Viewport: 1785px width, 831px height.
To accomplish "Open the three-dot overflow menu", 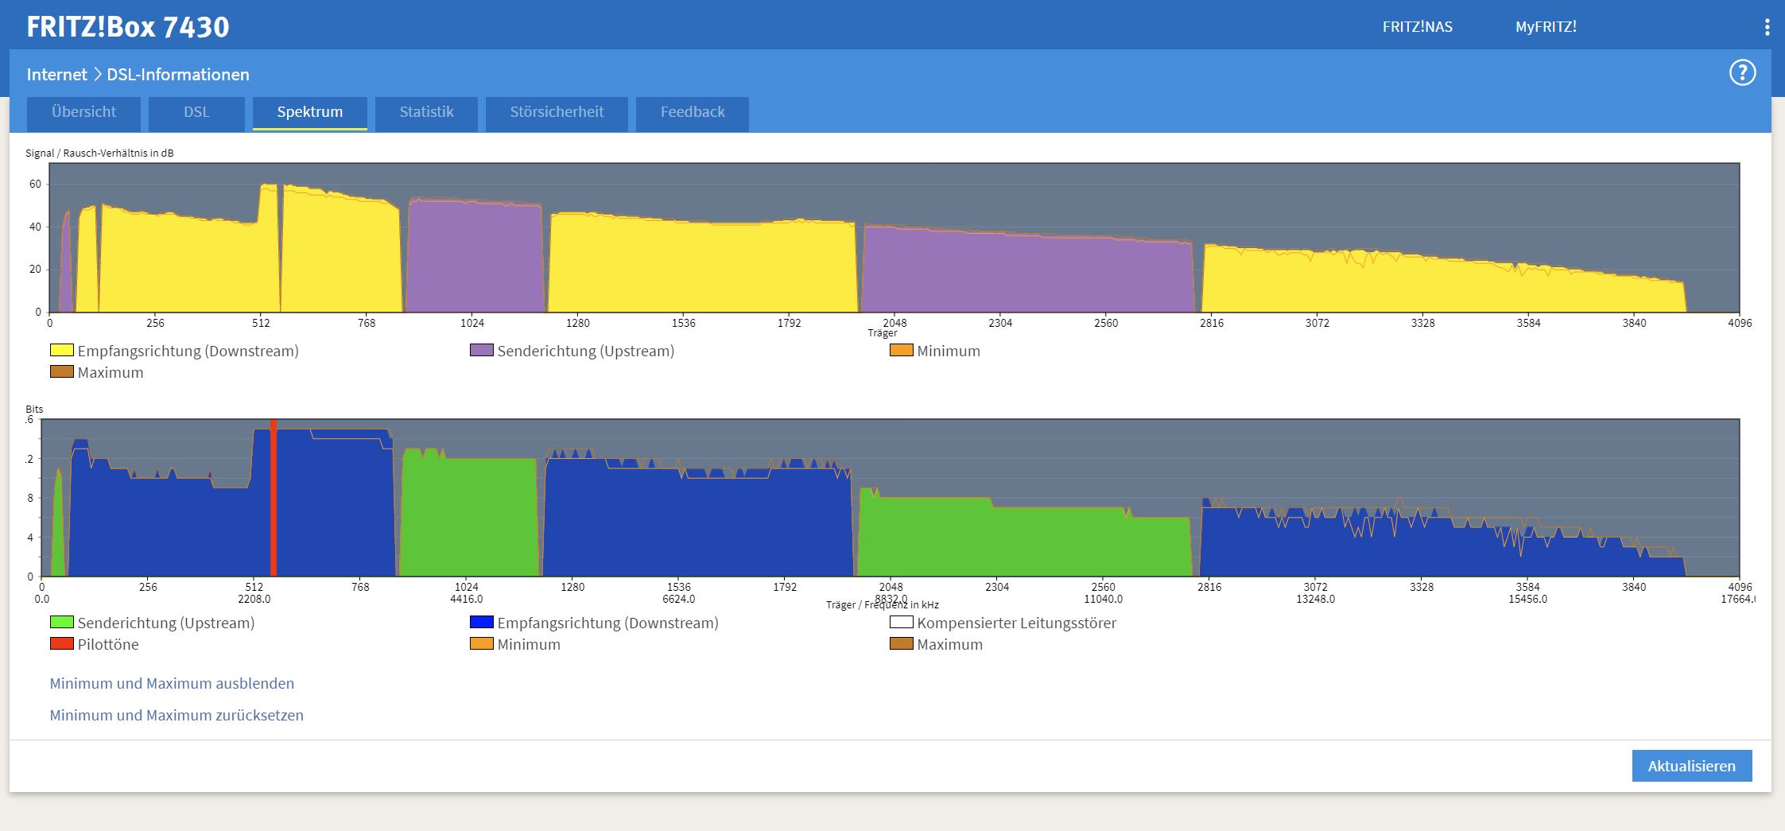I will pos(1767,27).
